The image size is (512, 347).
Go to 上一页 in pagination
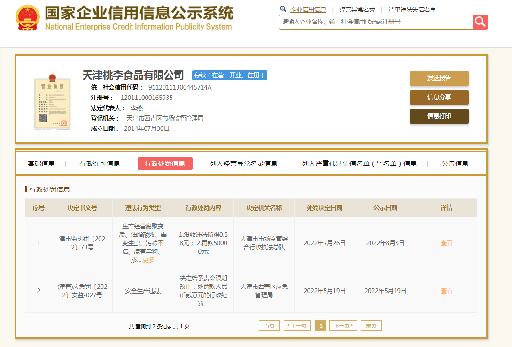coord(297,325)
